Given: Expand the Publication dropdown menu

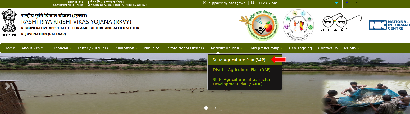Looking at the screenshot, I should [126, 48].
